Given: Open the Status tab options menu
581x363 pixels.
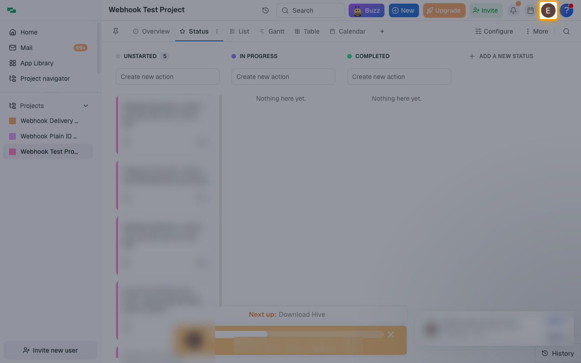Looking at the screenshot, I should click(x=217, y=31).
